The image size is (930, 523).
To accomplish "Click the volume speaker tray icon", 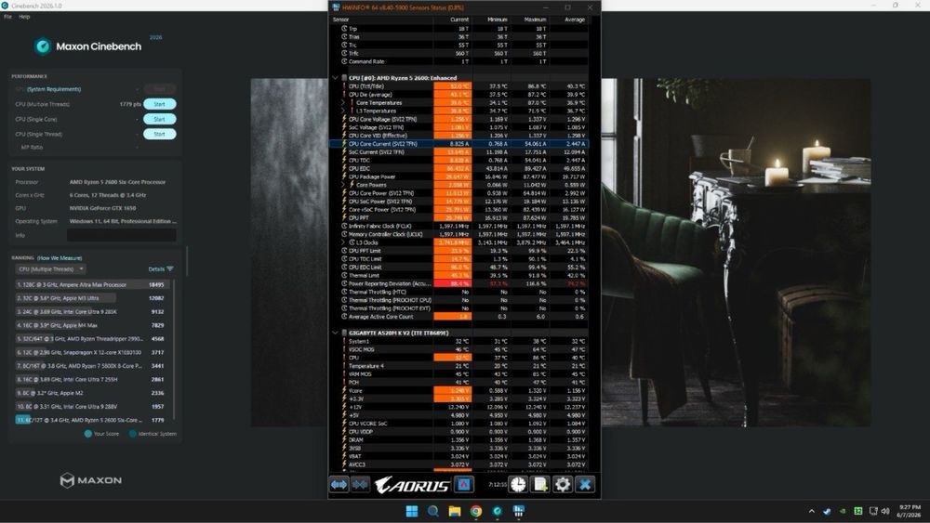I will coord(885,511).
